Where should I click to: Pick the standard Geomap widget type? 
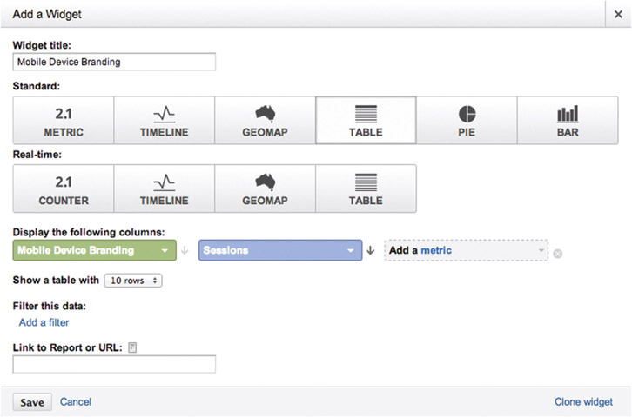(265, 120)
